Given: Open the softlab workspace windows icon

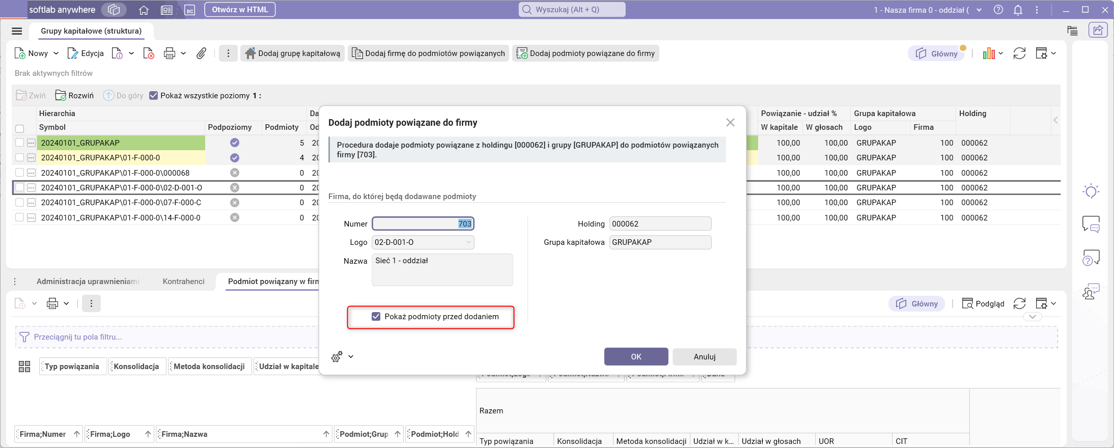Looking at the screenshot, I should [x=114, y=10].
